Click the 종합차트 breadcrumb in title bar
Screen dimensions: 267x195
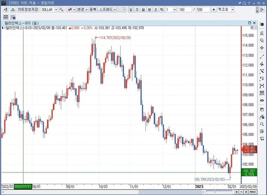tap(48, 3)
